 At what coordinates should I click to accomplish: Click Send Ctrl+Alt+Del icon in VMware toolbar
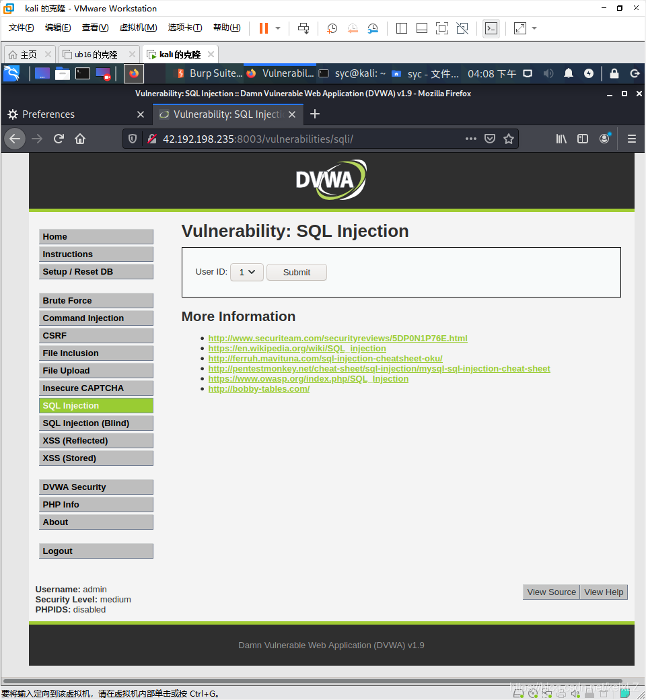click(303, 28)
